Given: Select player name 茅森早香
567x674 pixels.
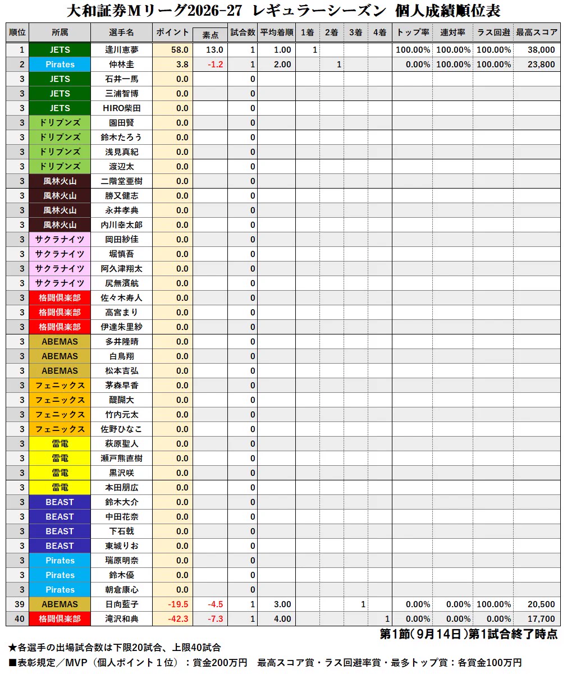Looking at the screenshot, I should click(121, 386).
